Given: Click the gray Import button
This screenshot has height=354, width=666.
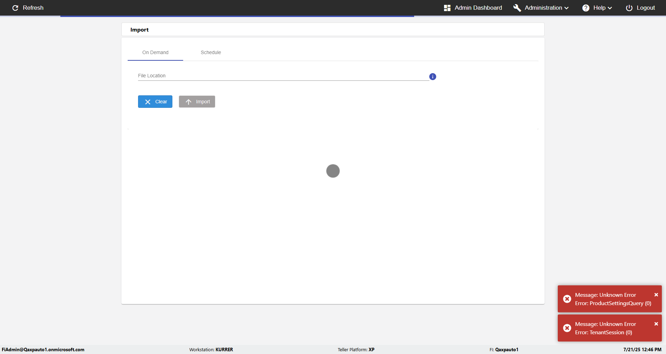Looking at the screenshot, I should [x=197, y=102].
